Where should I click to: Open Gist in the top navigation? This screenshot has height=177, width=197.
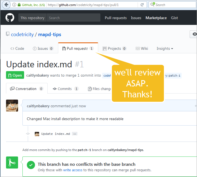click(174, 18)
